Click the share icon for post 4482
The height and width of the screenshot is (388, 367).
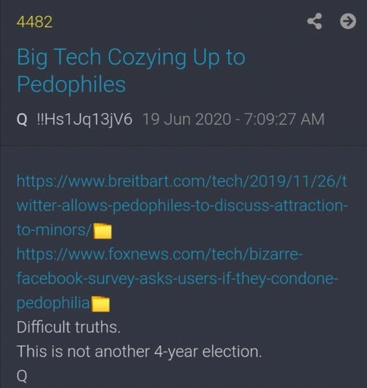point(315,21)
